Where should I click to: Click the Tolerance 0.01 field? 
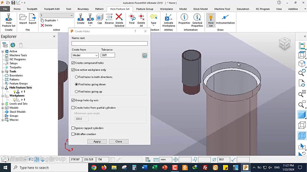[x=108, y=55]
